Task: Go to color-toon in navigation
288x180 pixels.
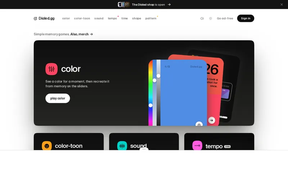Action: click(x=82, y=18)
